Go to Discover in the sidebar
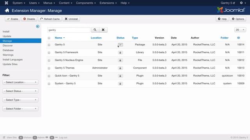Screen dimensions: 250x140 point(8,45)
